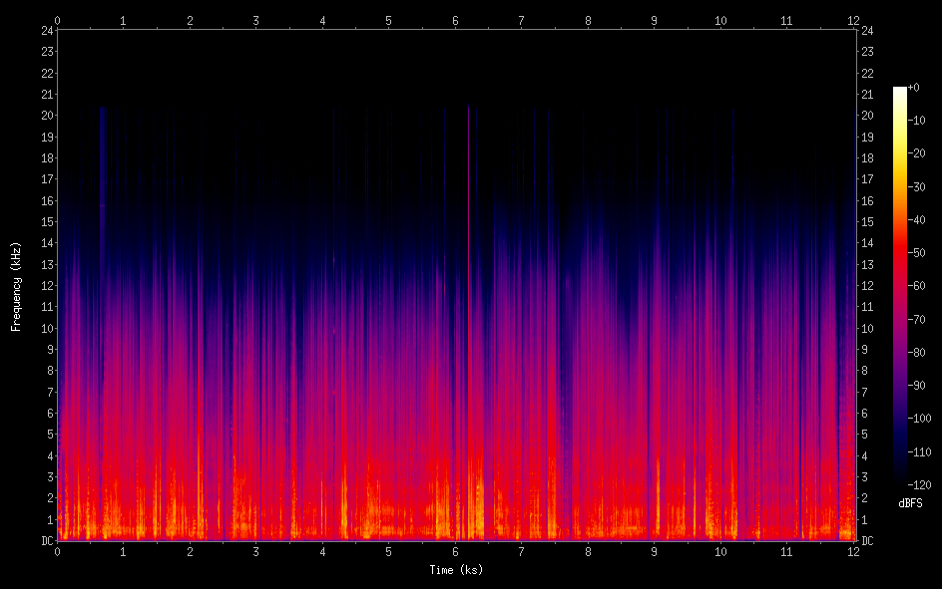Click the "3" tick on the bottom time axis

[256, 551]
